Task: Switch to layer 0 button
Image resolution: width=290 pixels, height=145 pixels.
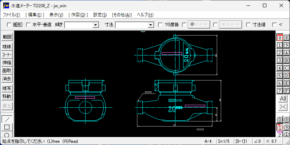Action: click(279, 38)
